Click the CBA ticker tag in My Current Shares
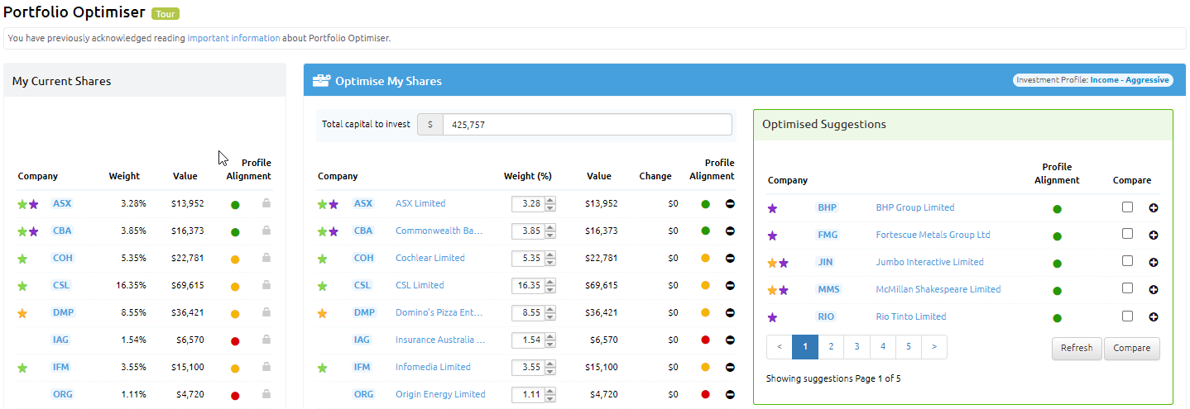This screenshot has width=1190, height=409. (x=62, y=231)
